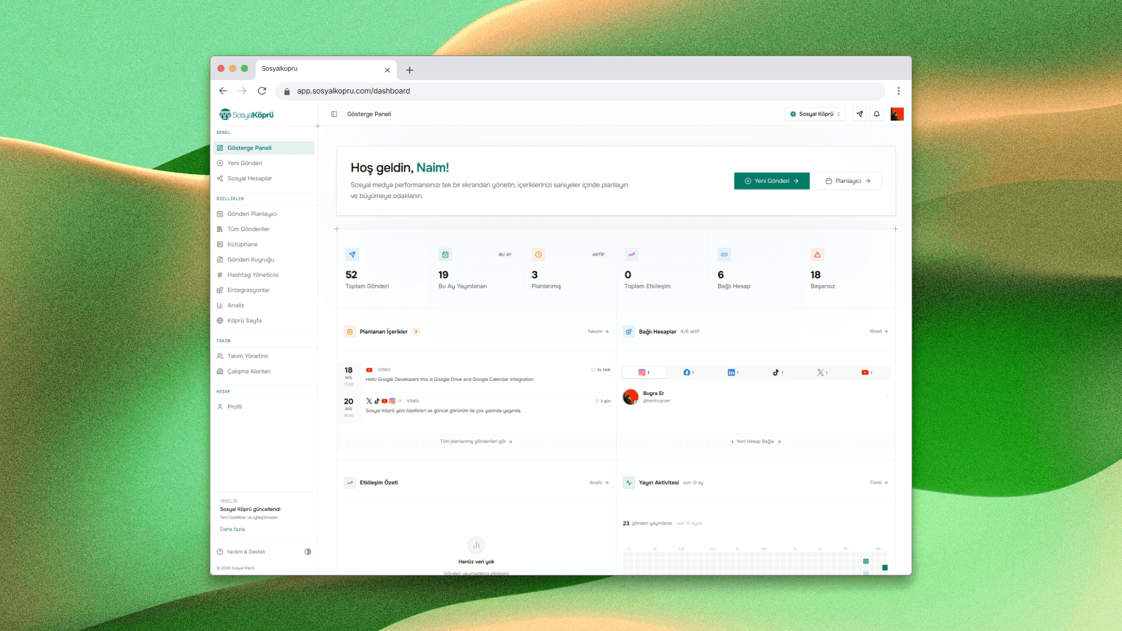Click the Profil person icon
The width and height of the screenshot is (1122, 631).
click(220, 407)
